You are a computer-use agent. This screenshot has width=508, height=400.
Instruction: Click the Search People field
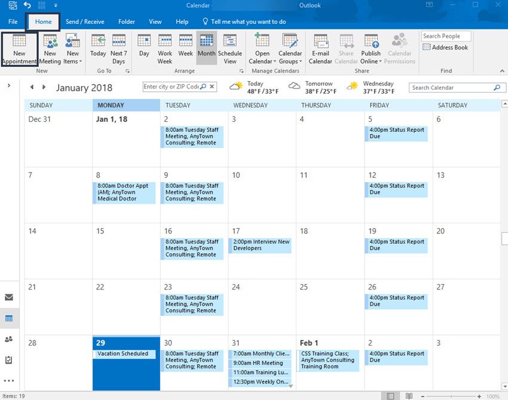(x=446, y=36)
